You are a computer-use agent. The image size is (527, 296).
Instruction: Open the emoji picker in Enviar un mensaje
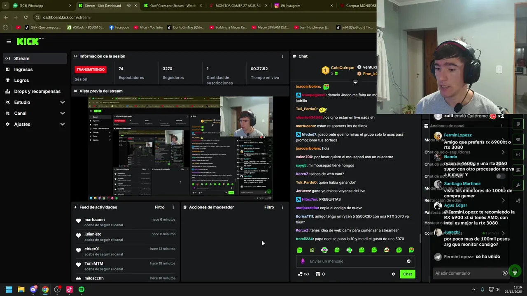408,261
